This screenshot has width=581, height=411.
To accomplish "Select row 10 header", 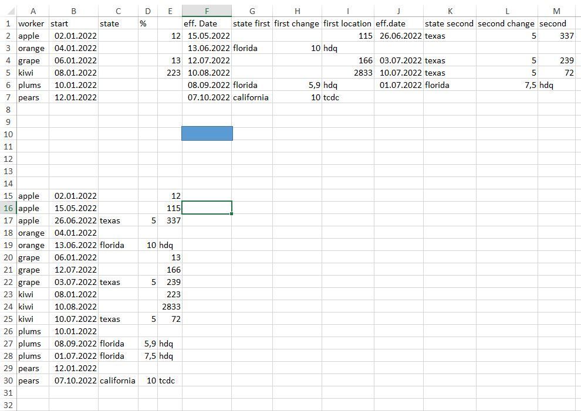I will (x=8, y=134).
